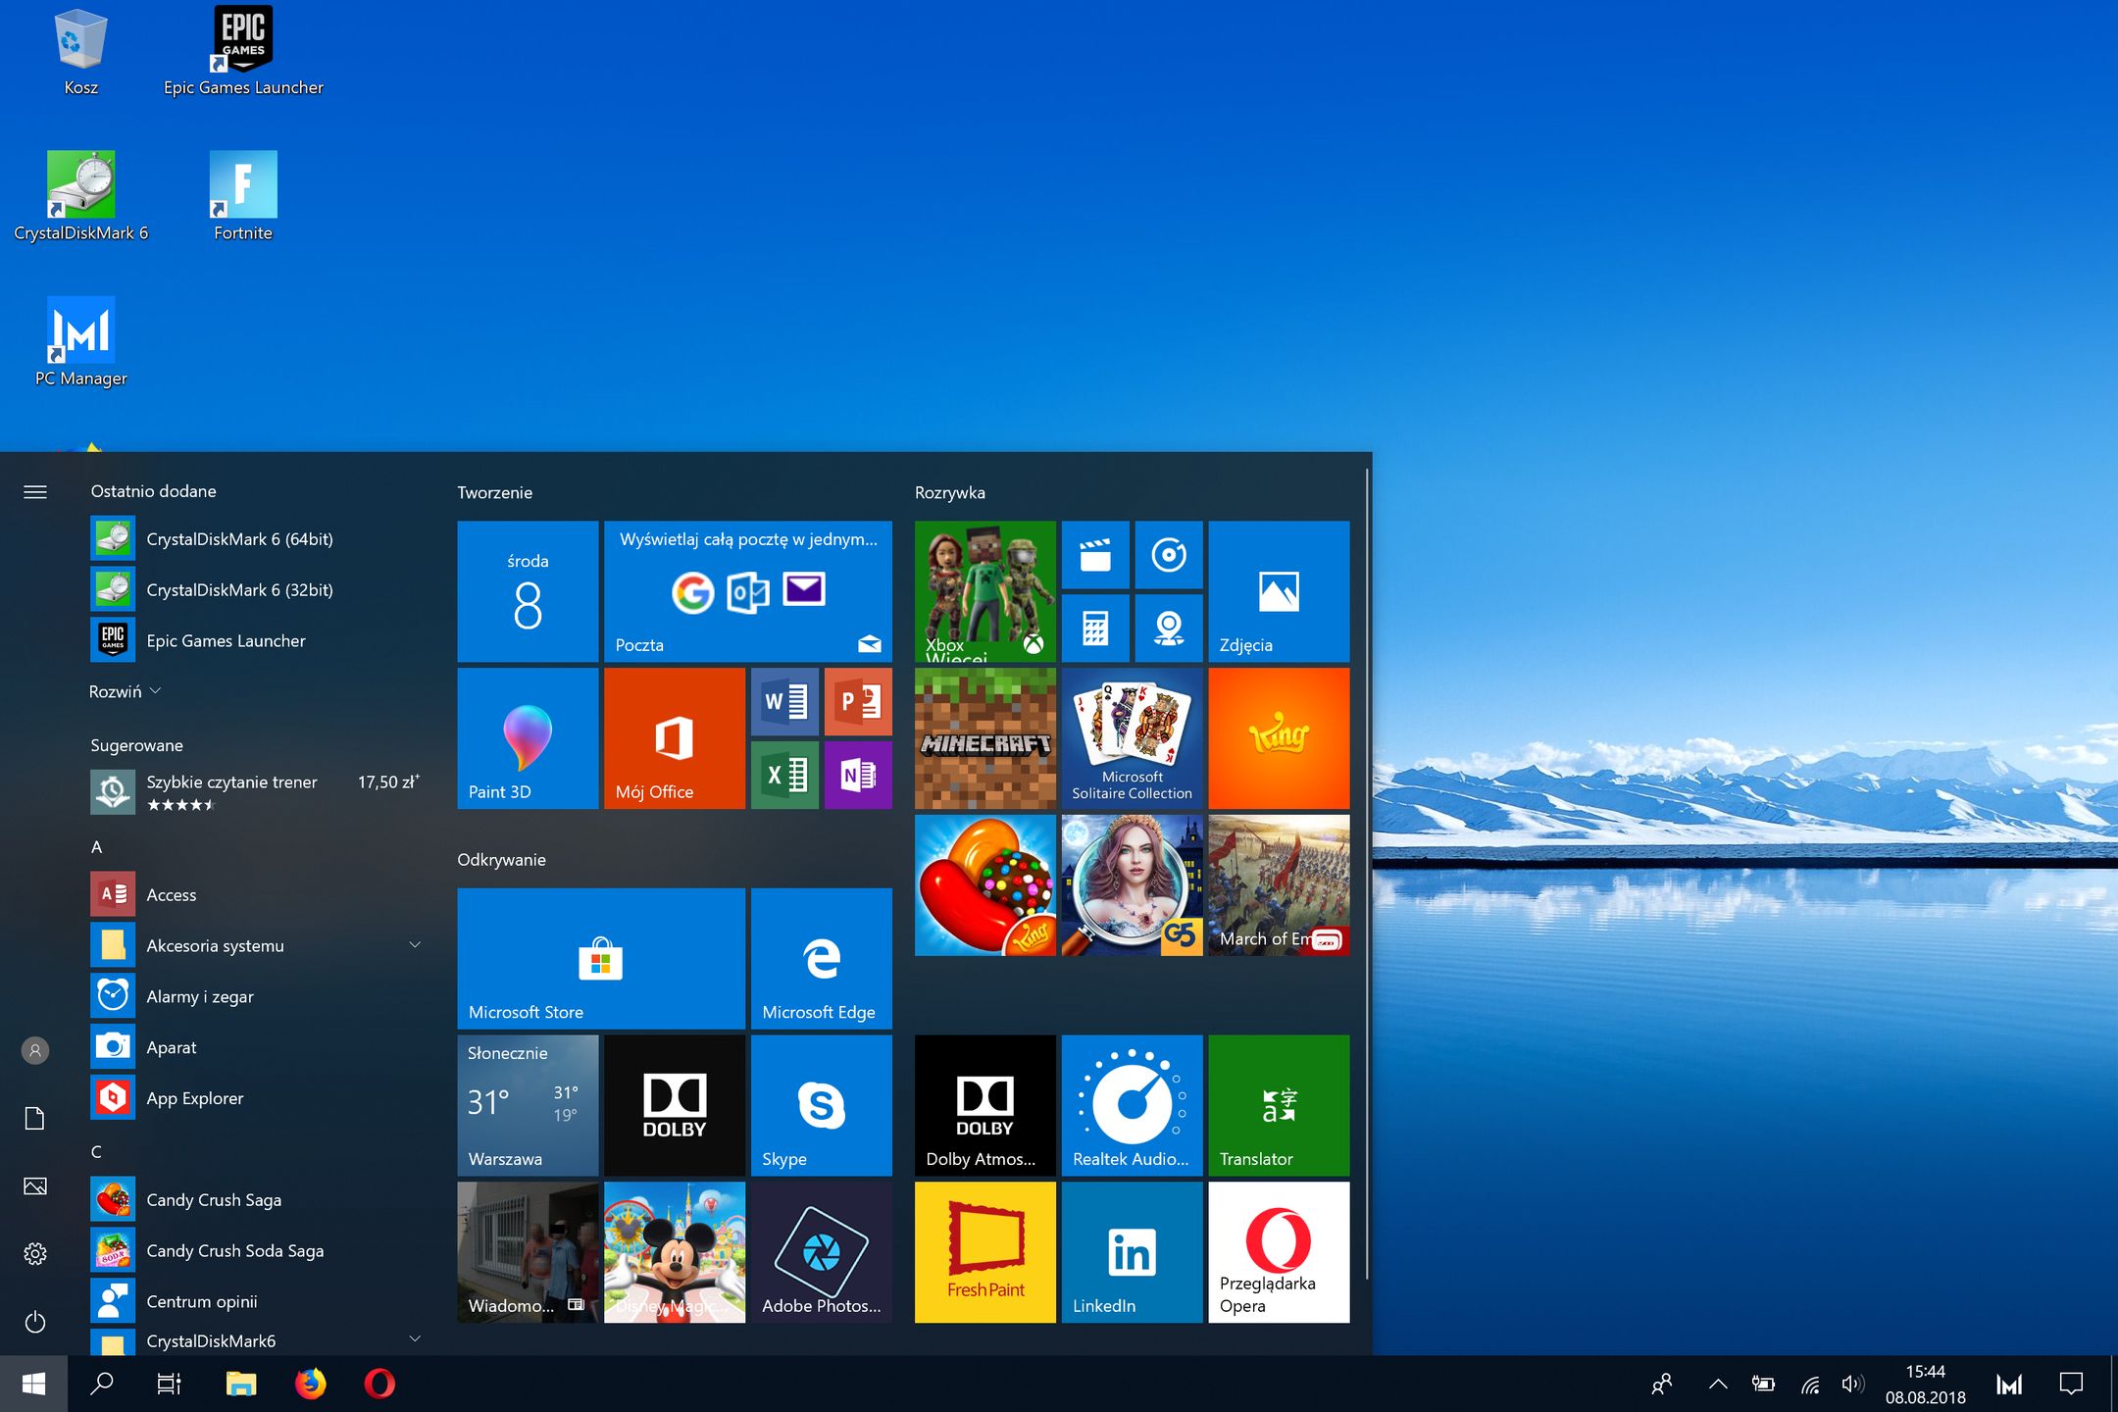Image resolution: width=2118 pixels, height=1412 pixels.
Task: Open the LinkedIn tile
Action: 1132,1252
